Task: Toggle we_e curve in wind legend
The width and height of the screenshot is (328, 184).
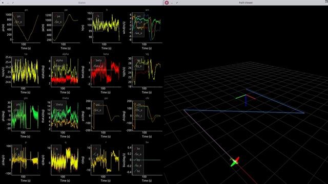Action: (x=138, y=33)
